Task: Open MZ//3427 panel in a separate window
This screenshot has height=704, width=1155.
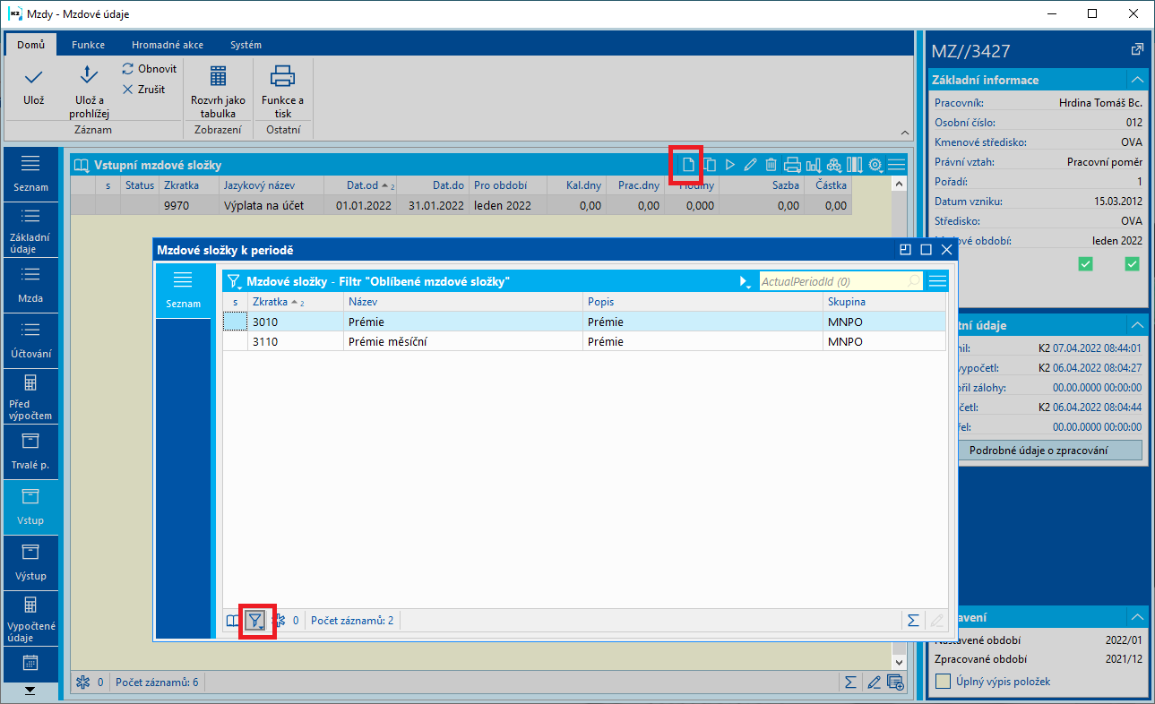Action: (1137, 49)
